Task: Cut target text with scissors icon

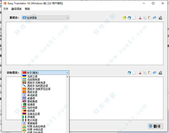Action: [x=140, y=73]
